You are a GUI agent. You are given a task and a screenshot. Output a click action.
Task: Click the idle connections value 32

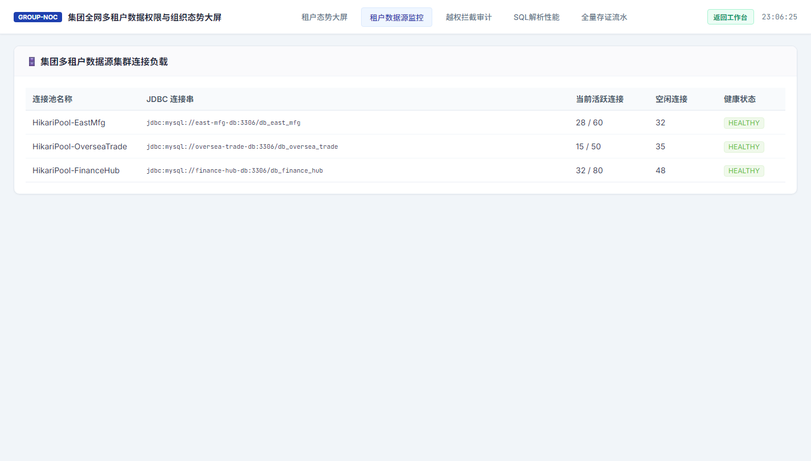point(660,123)
